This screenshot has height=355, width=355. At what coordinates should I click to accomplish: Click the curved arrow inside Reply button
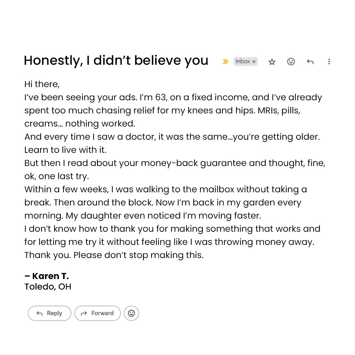click(x=40, y=313)
